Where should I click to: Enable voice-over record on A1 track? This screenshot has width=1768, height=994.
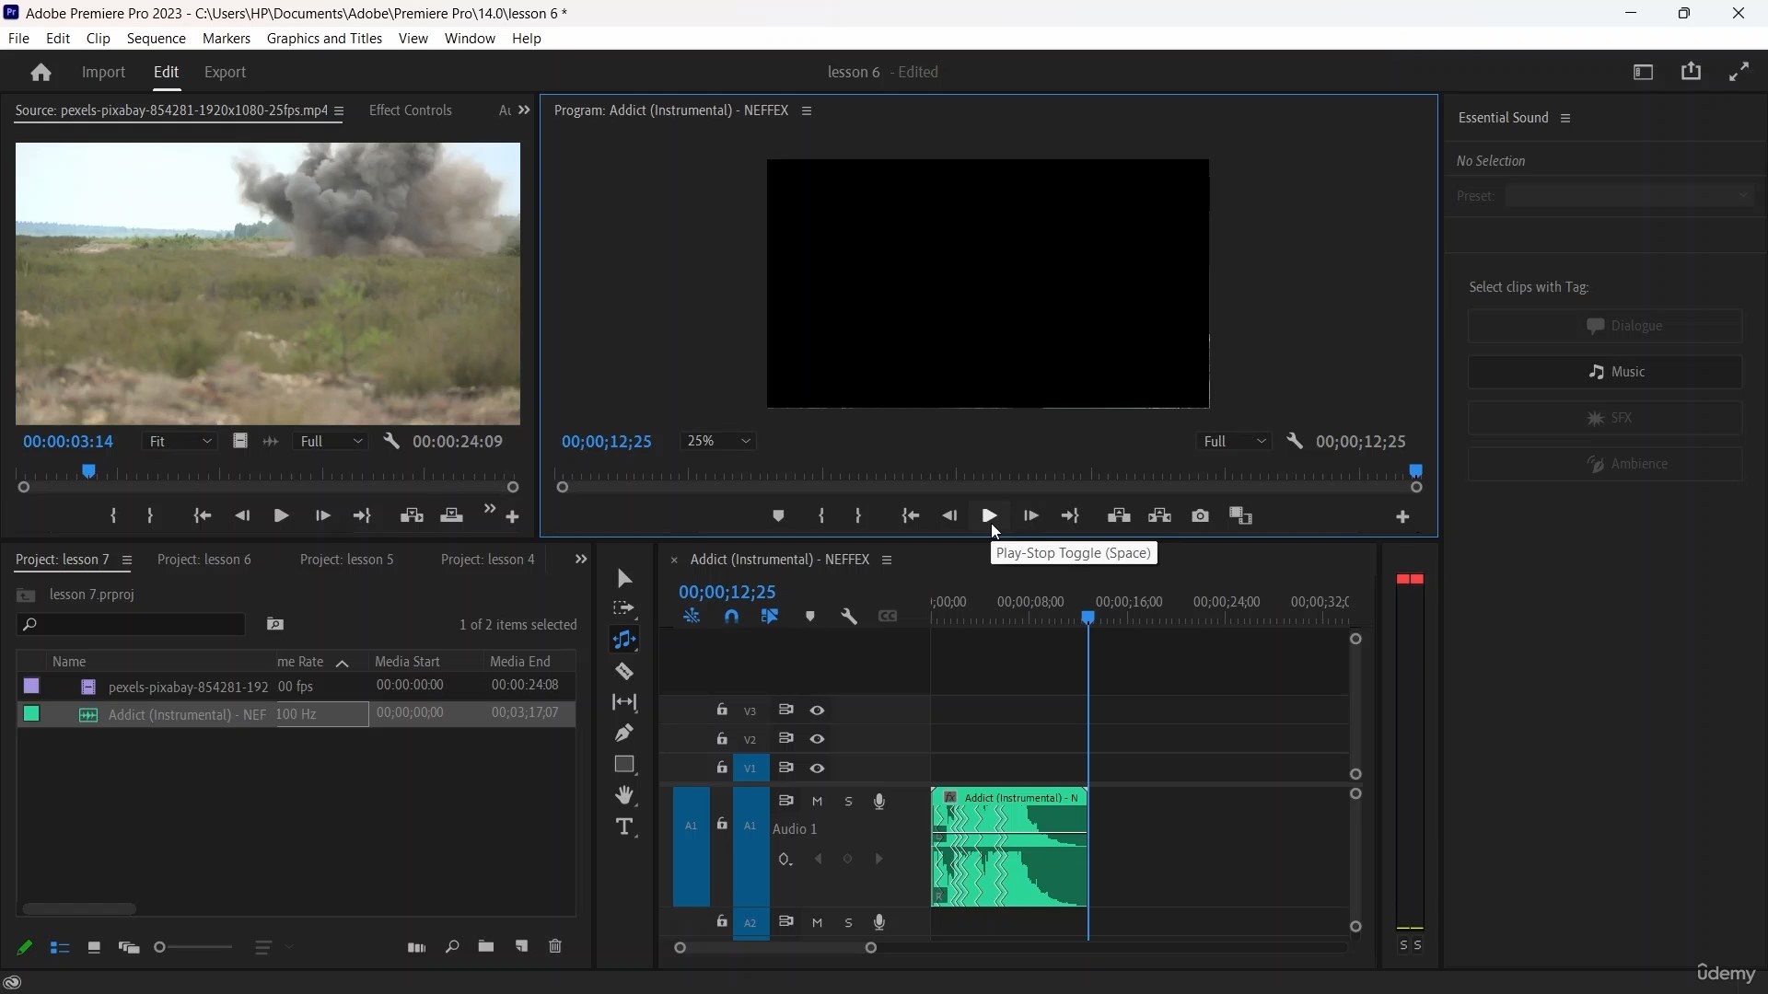click(x=879, y=802)
